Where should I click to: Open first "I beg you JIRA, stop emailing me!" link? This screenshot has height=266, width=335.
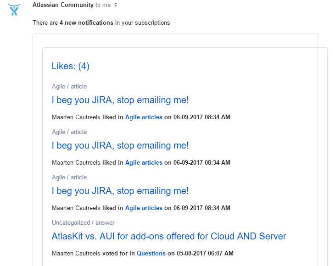click(120, 100)
